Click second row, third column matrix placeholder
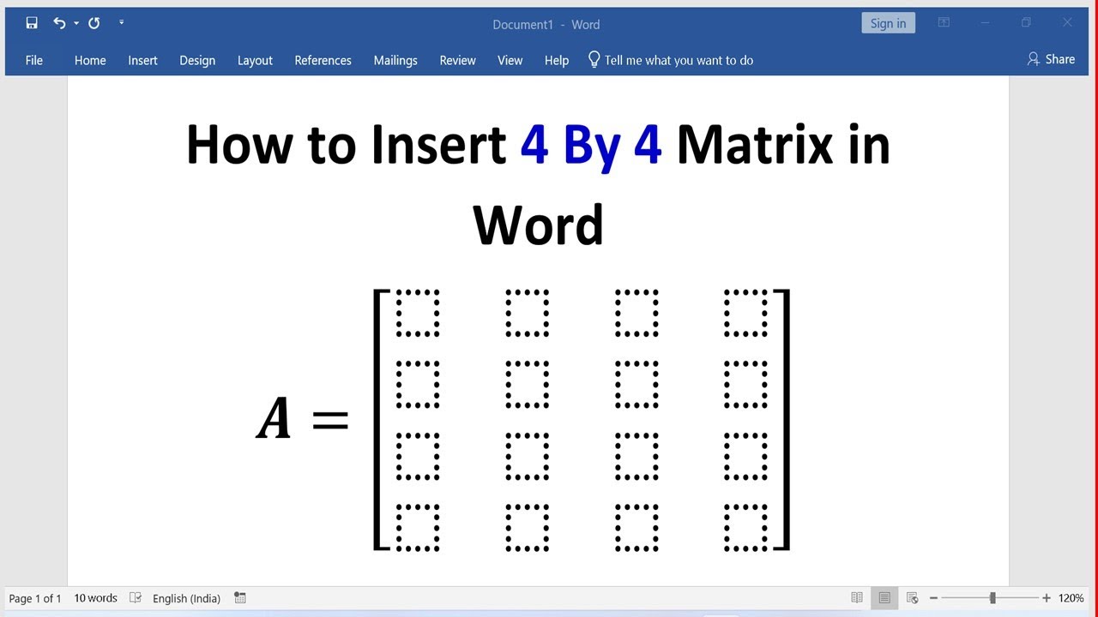The width and height of the screenshot is (1098, 617). point(636,385)
